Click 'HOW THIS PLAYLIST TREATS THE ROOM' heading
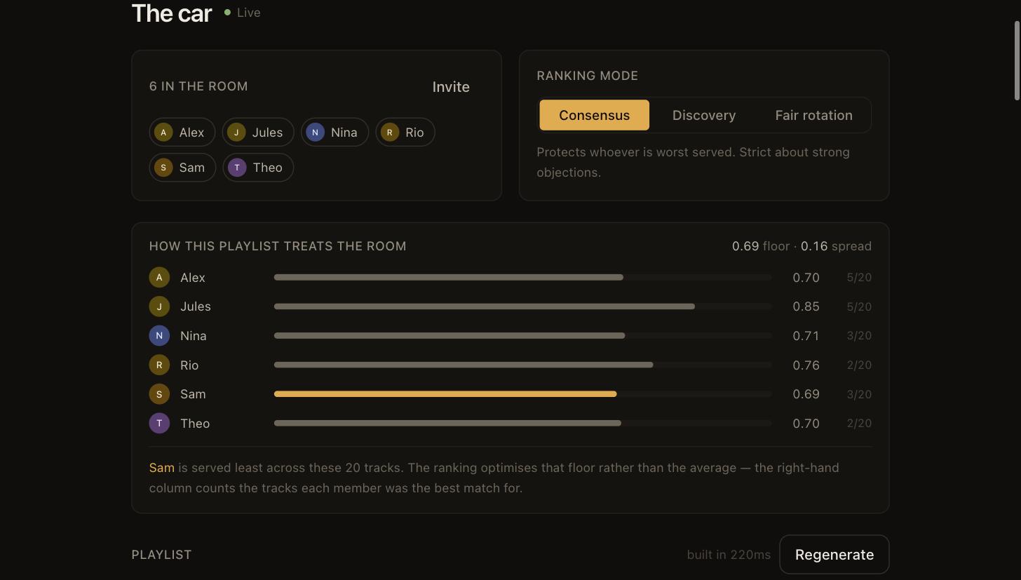Image resolution: width=1021 pixels, height=580 pixels. coord(278,246)
